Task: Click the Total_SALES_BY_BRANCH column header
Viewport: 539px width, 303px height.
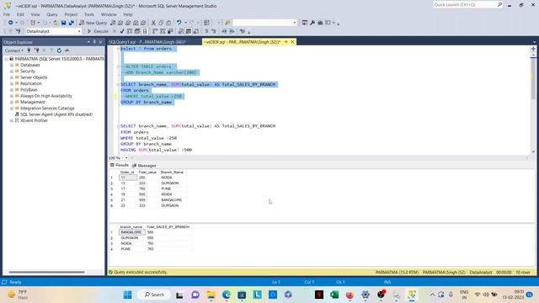Action: [x=168, y=227]
